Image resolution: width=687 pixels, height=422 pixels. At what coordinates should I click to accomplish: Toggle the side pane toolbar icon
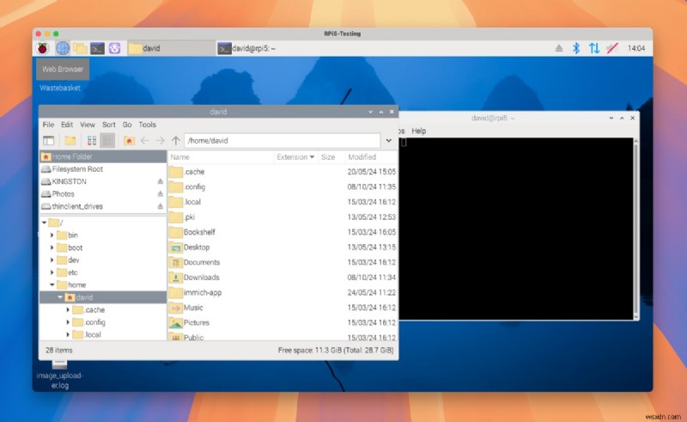coord(49,140)
